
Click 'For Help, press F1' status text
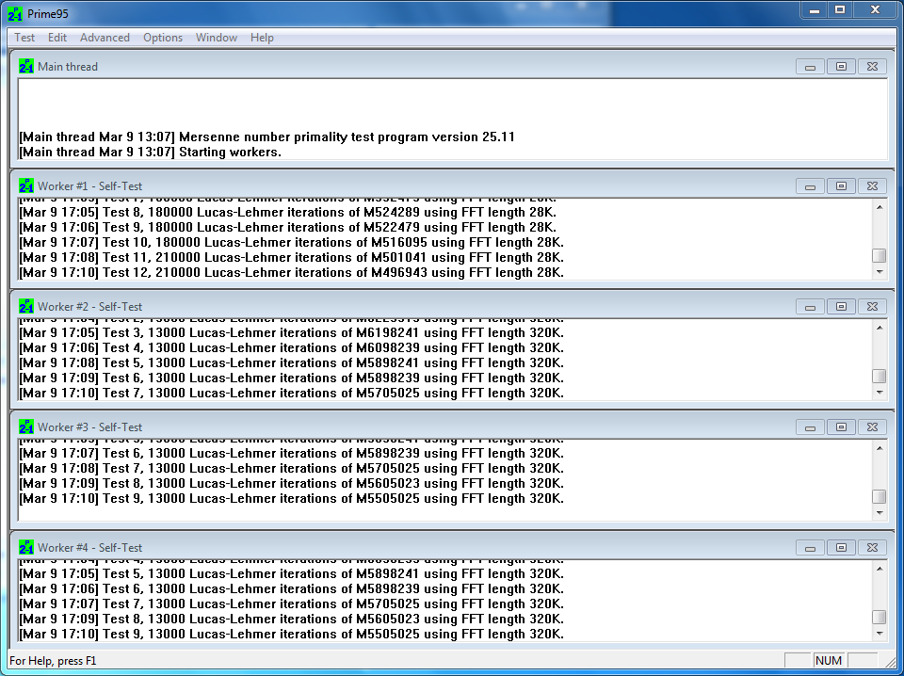click(x=53, y=660)
